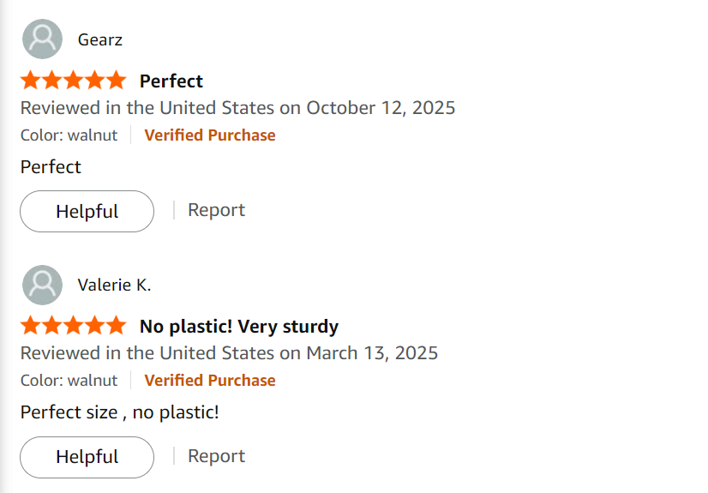Click 'Color: walnut' on the Gearz review
This screenshot has height=493, width=708.
pyautogui.click(x=69, y=135)
